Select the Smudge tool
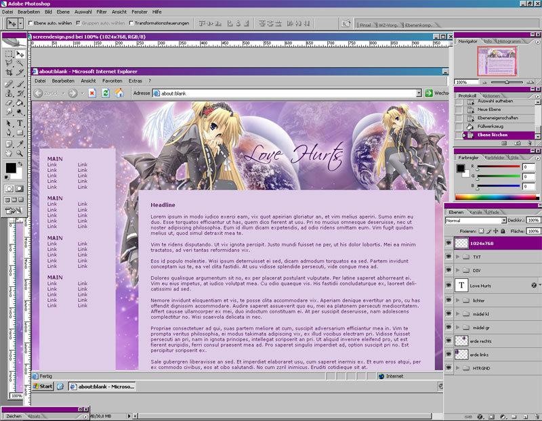542x421 pixels. tap(9, 112)
